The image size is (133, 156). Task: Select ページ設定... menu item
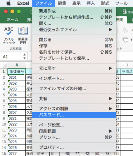coord(74,125)
